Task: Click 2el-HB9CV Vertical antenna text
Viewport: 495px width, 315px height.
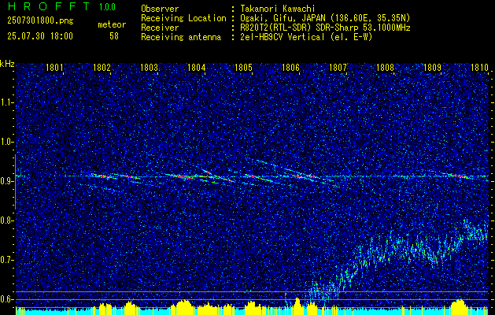Action: coord(306,37)
